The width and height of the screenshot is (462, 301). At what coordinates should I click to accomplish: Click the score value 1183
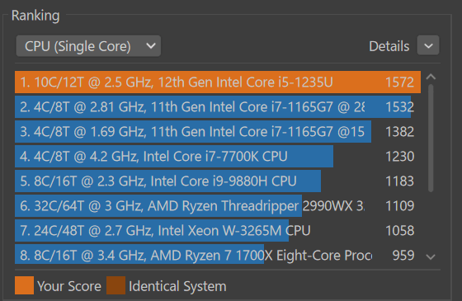pyautogui.click(x=400, y=181)
